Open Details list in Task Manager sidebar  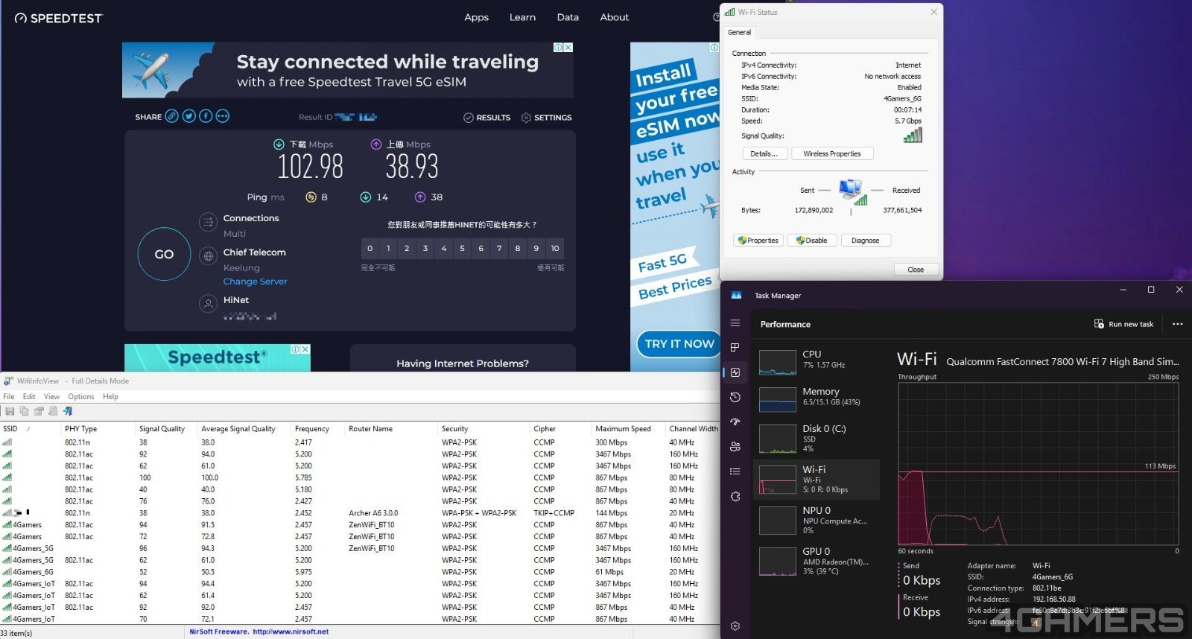(735, 471)
